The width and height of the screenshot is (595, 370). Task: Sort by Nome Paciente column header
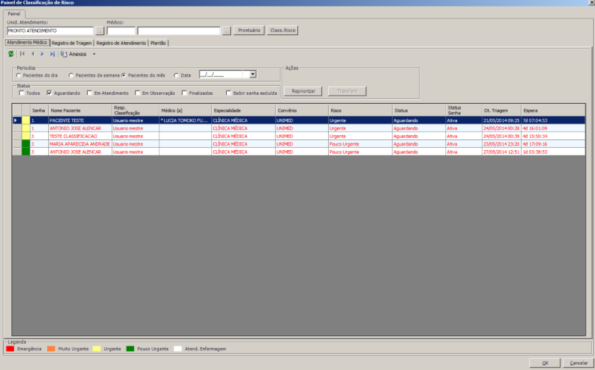click(x=80, y=110)
